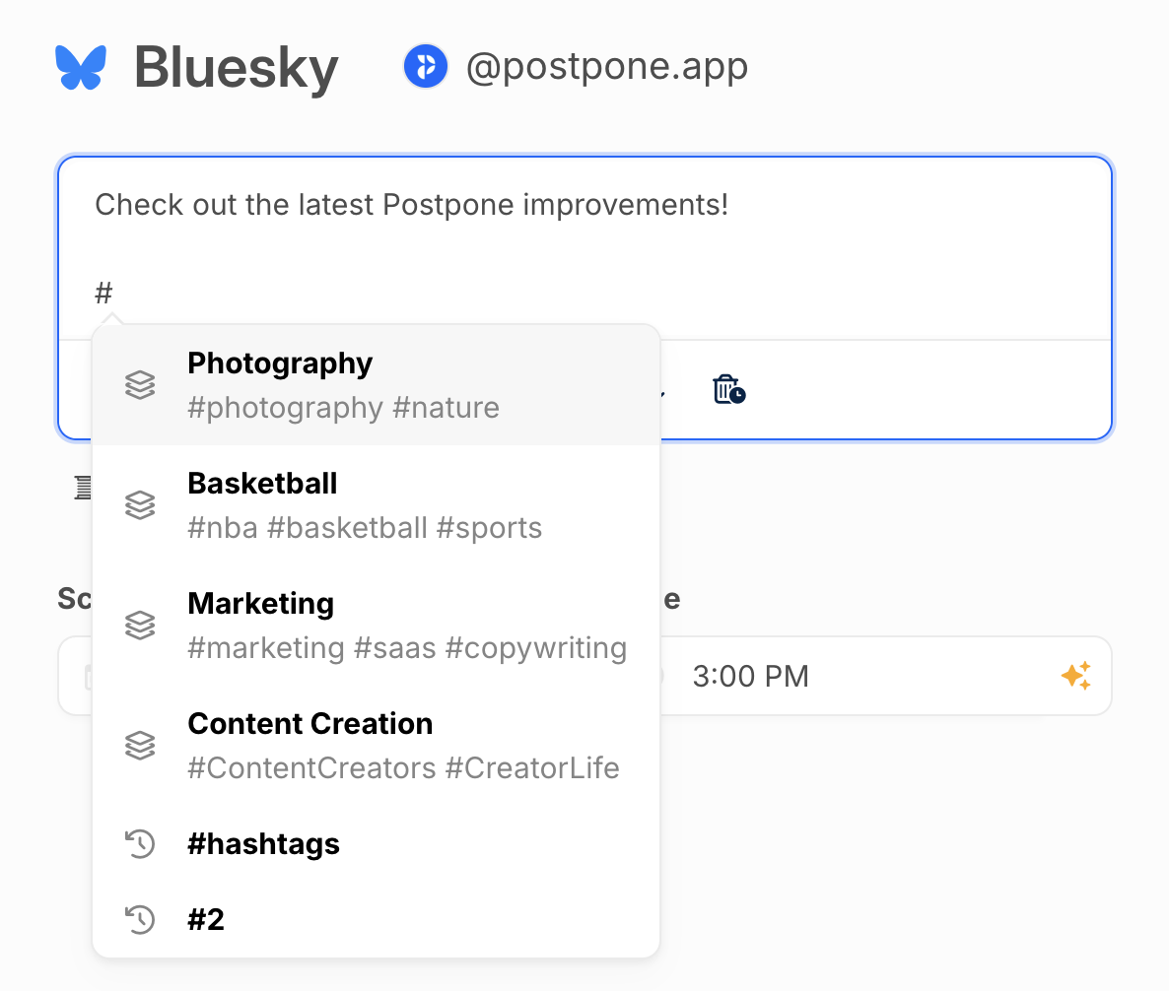The height and width of the screenshot is (991, 1169).
Task: Click the stack icon beside Content Creation
Action: pos(140,745)
